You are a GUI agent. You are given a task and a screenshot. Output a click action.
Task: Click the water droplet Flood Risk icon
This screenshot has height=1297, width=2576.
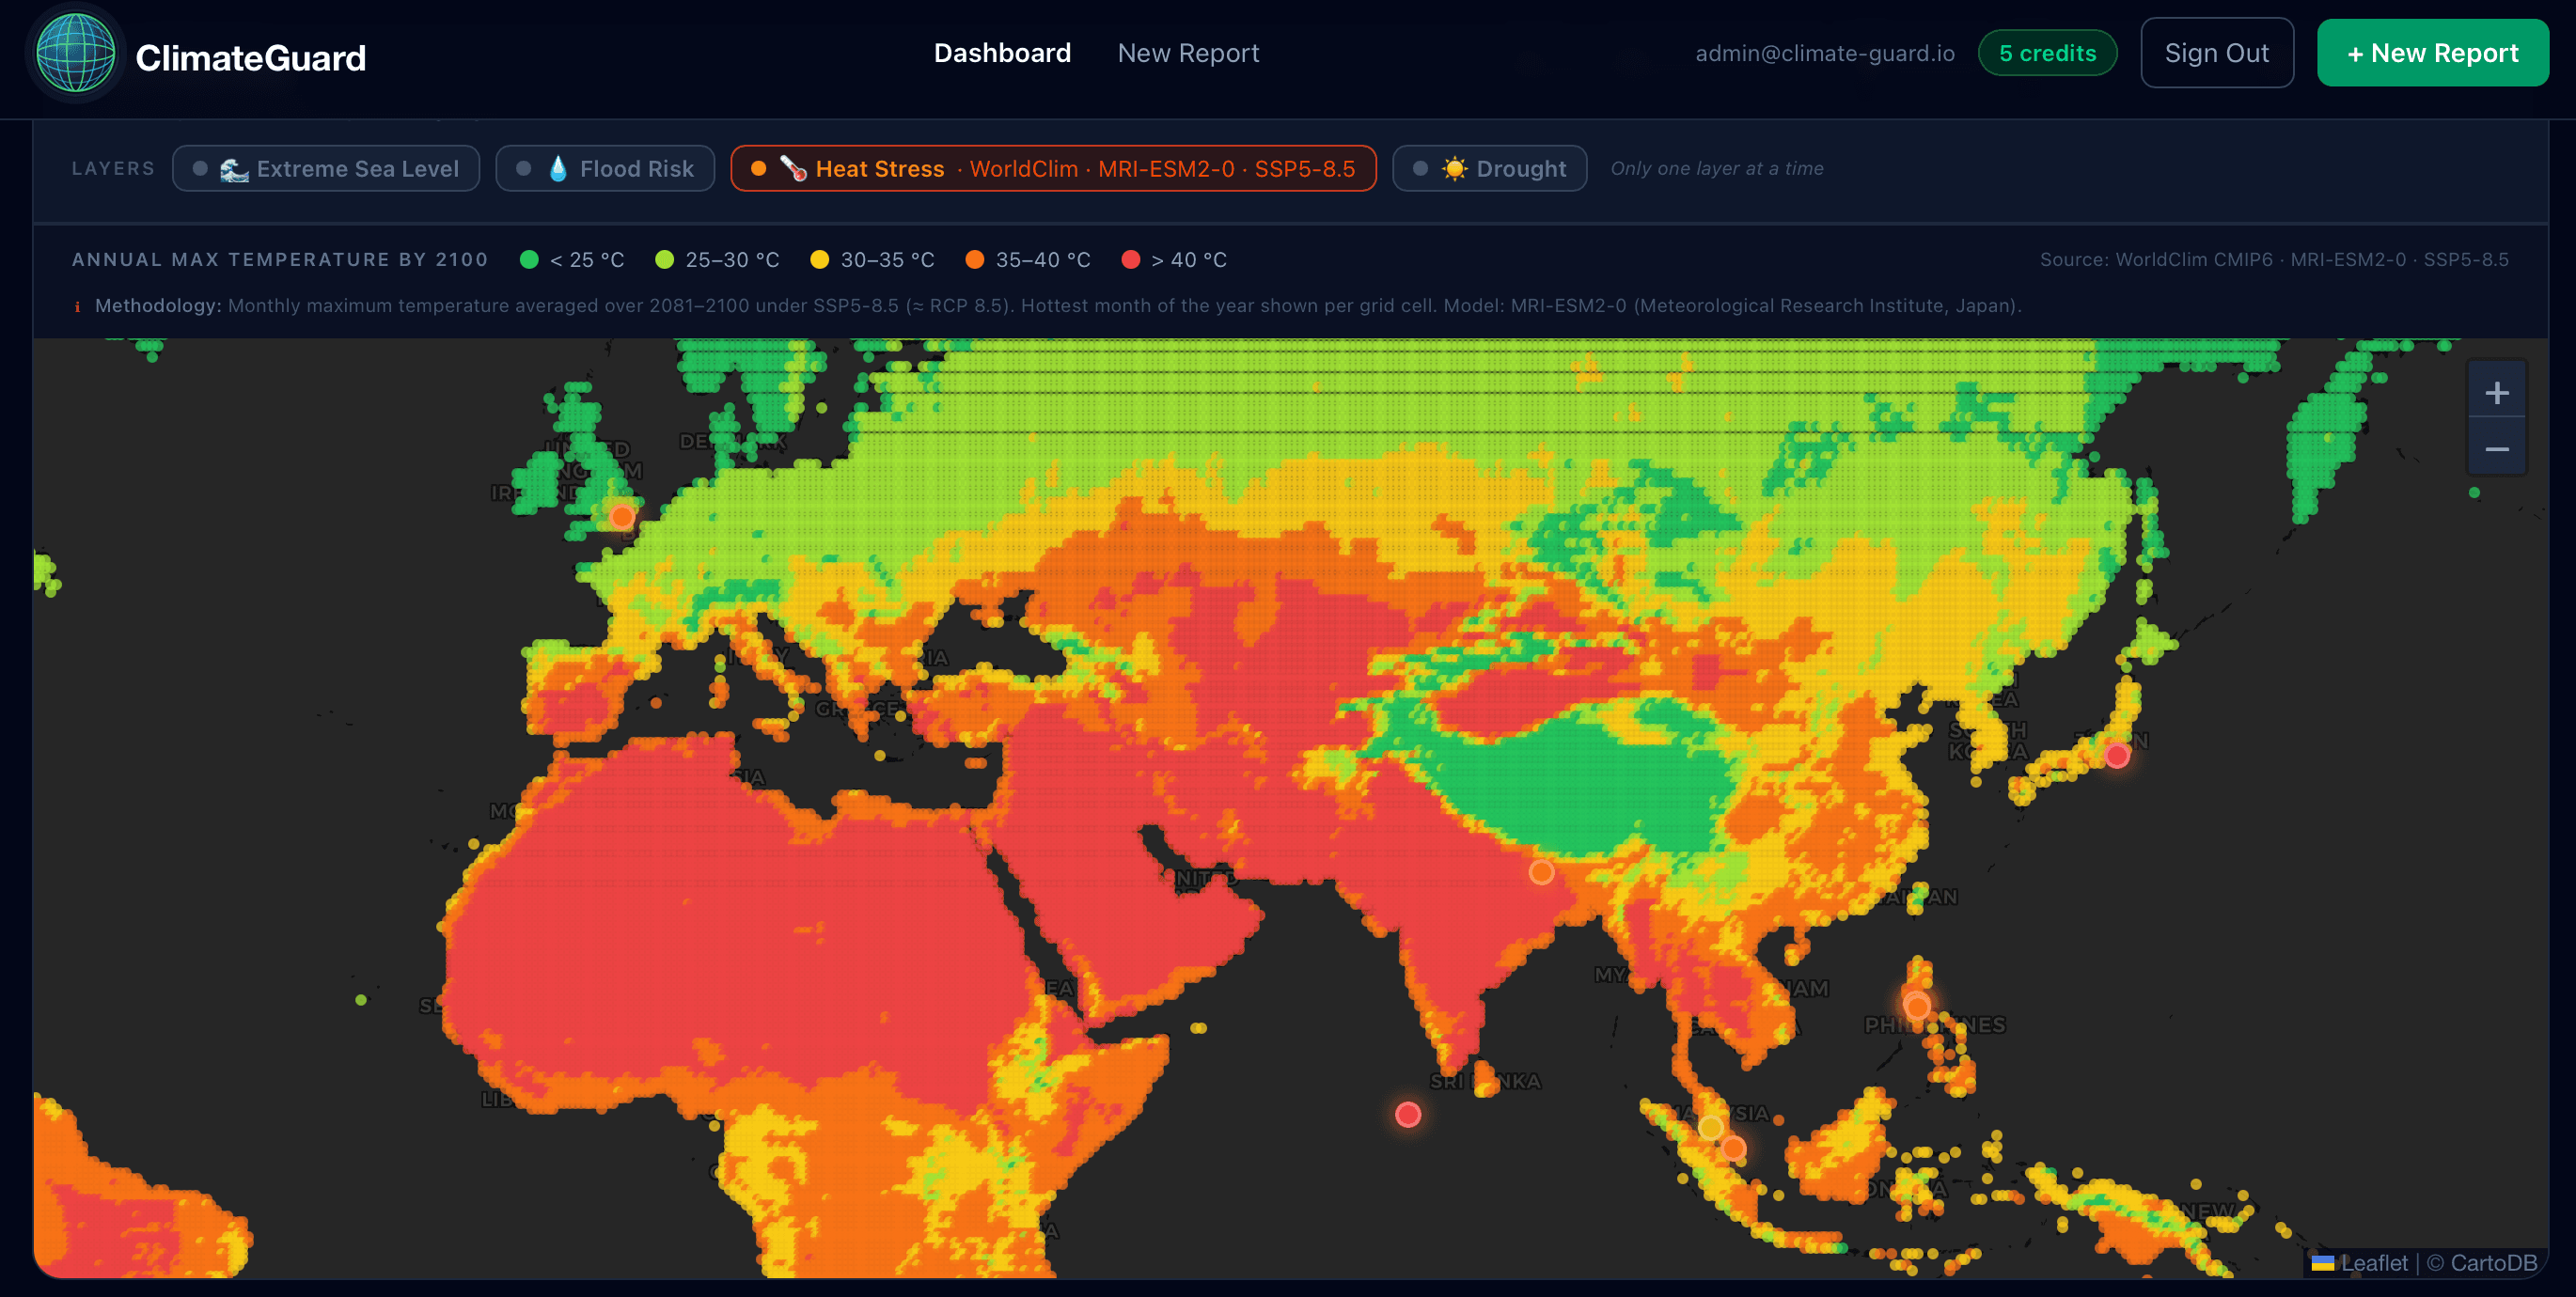[x=558, y=169]
